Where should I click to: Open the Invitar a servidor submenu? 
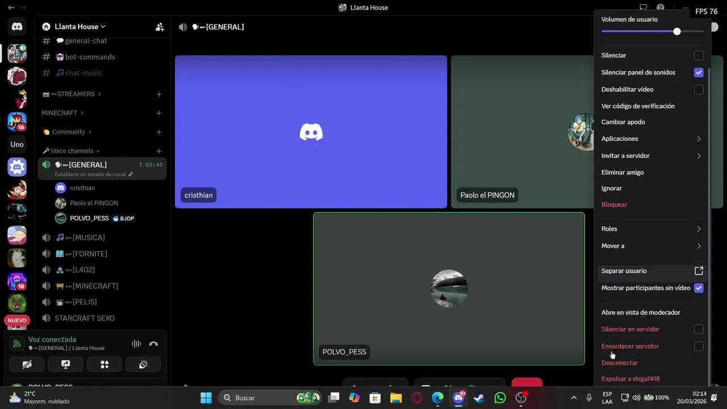[652, 156]
